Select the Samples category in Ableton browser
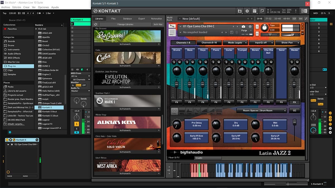 pos(12,74)
